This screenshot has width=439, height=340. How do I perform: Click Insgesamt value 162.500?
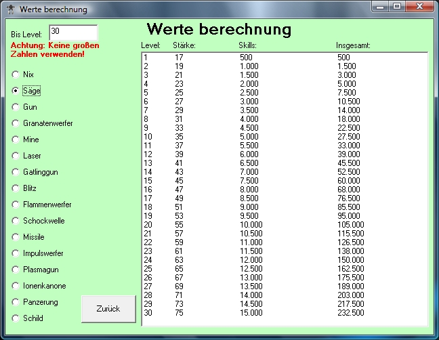tap(351, 269)
